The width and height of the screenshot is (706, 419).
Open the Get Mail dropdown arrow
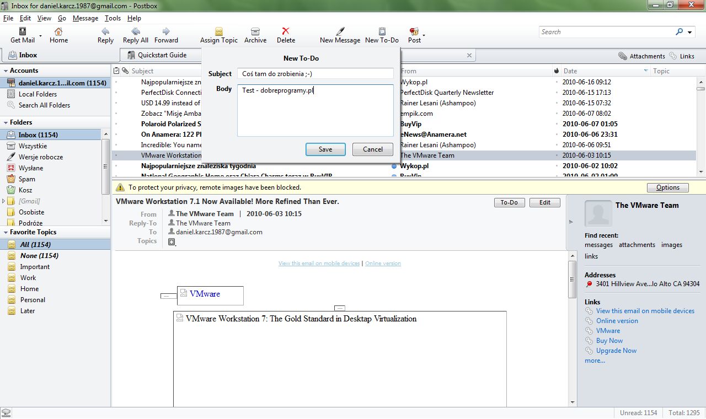[x=40, y=35]
